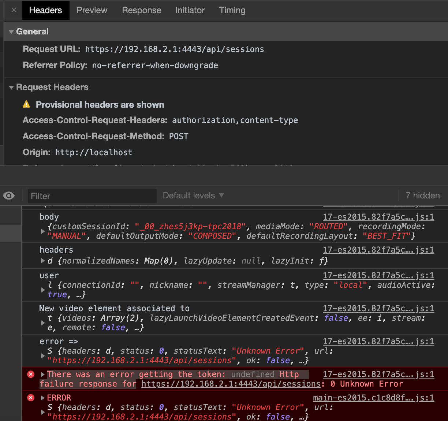Select 'authorization,content-type' header value
Image resolution: width=448 pixels, height=421 pixels.
[235, 120]
